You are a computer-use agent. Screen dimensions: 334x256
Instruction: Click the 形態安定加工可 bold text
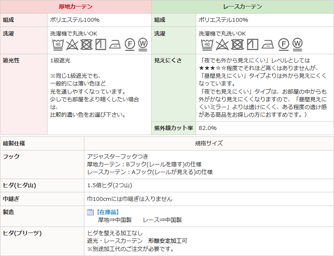tap(167, 241)
